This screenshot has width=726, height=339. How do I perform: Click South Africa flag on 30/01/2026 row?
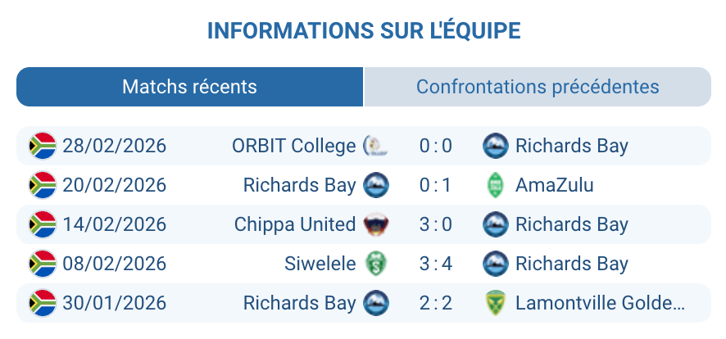click(42, 303)
